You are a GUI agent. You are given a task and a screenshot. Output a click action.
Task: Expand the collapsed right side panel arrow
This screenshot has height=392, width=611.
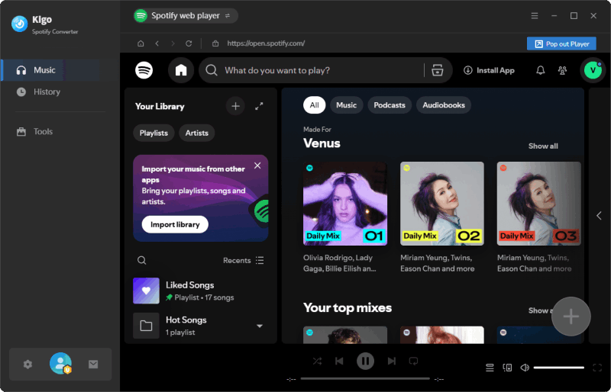tap(599, 216)
